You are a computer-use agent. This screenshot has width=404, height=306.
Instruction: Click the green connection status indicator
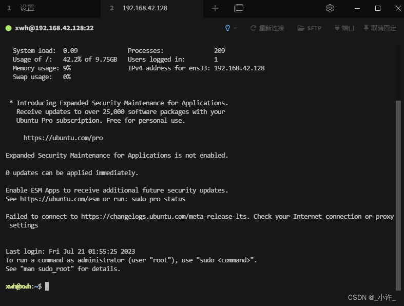click(x=9, y=28)
